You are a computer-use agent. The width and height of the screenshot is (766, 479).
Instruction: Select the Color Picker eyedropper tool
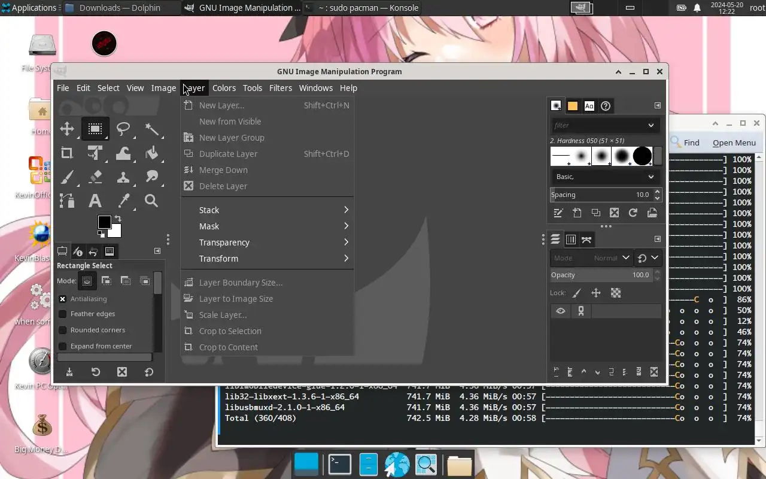point(123,201)
